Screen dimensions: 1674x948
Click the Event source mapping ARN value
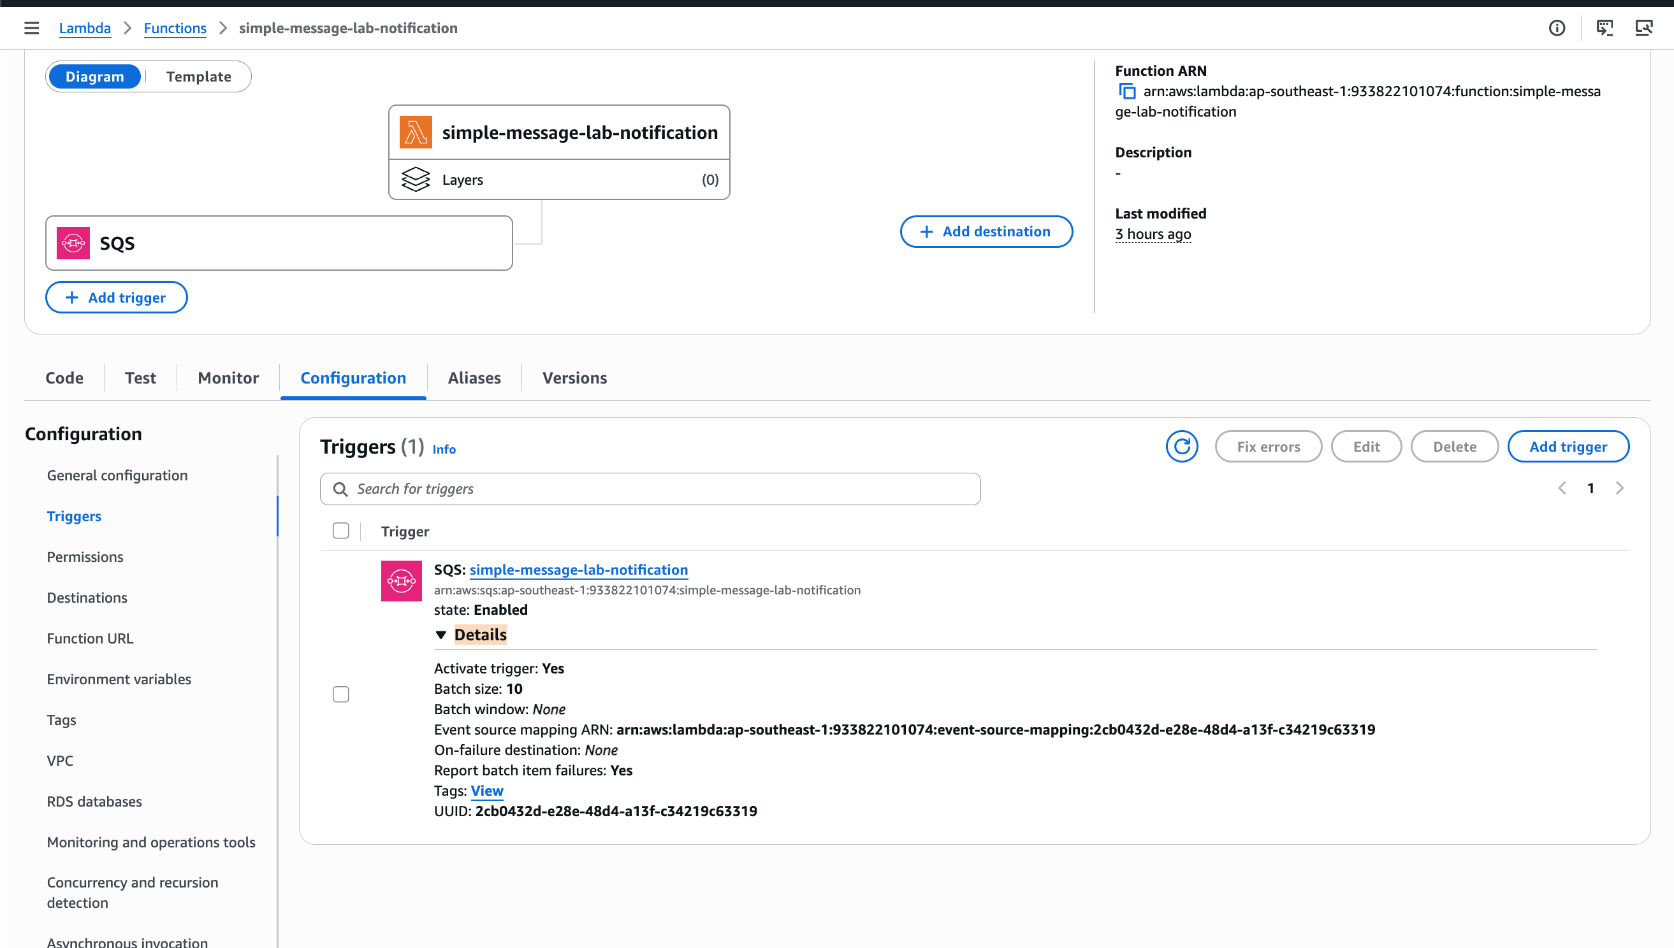click(x=996, y=730)
